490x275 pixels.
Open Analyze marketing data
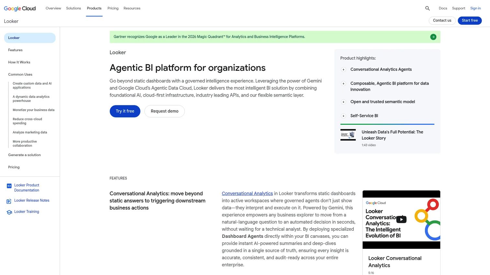pos(30,132)
